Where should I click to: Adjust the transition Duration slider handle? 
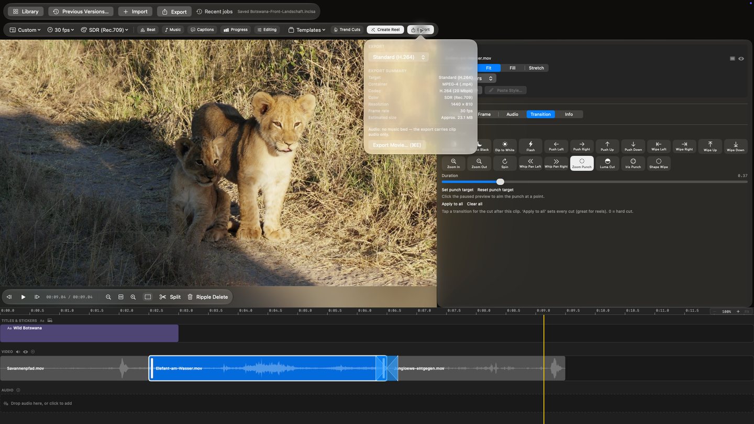pyautogui.click(x=500, y=182)
